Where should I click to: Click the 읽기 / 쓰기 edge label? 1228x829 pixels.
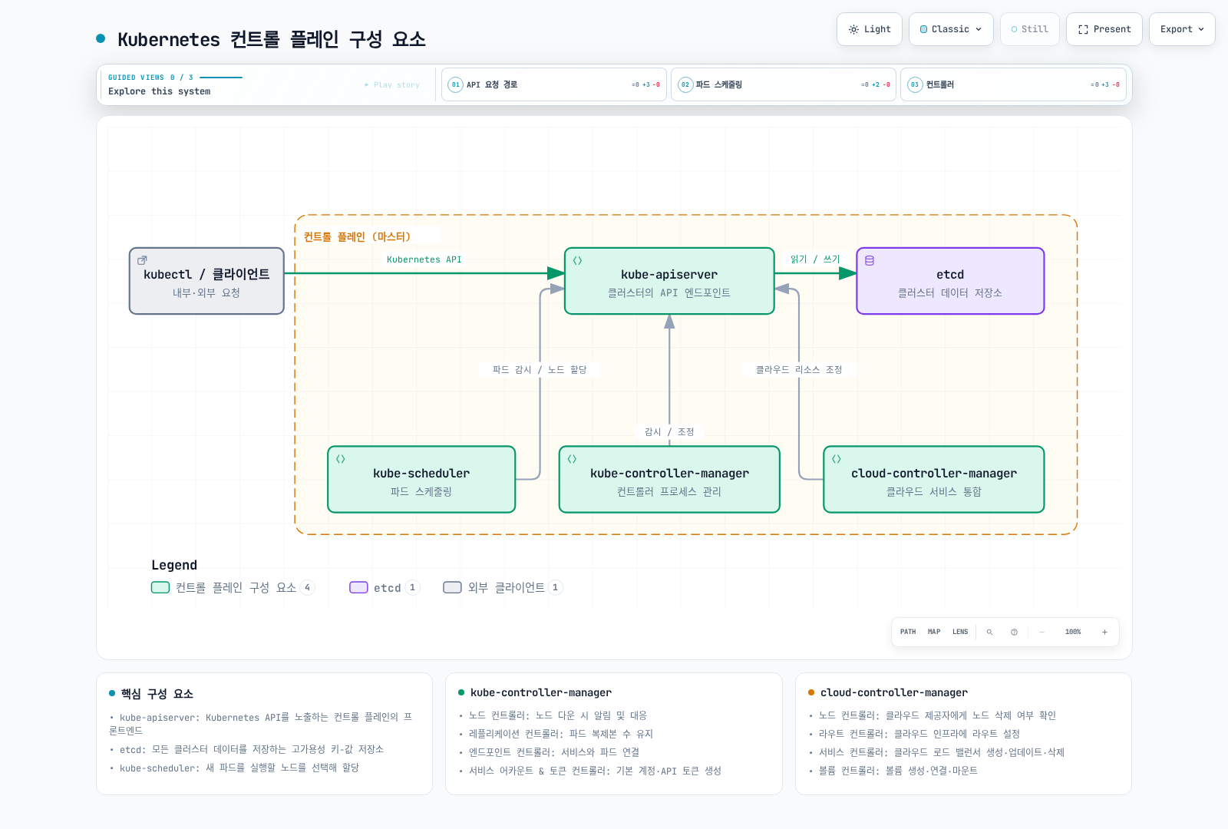pos(815,259)
